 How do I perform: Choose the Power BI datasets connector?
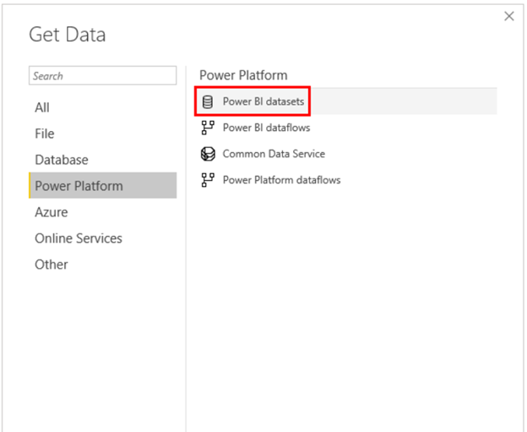(x=348, y=101)
